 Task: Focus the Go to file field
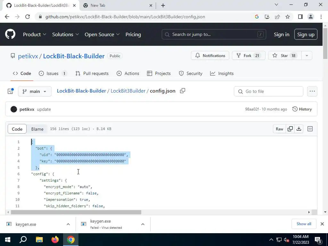(x=268, y=91)
